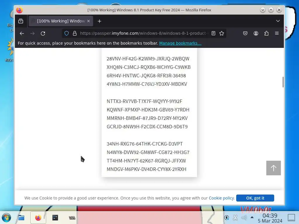Go back to the previous page
The height and width of the screenshot is (224, 299).
click(x=22, y=33)
